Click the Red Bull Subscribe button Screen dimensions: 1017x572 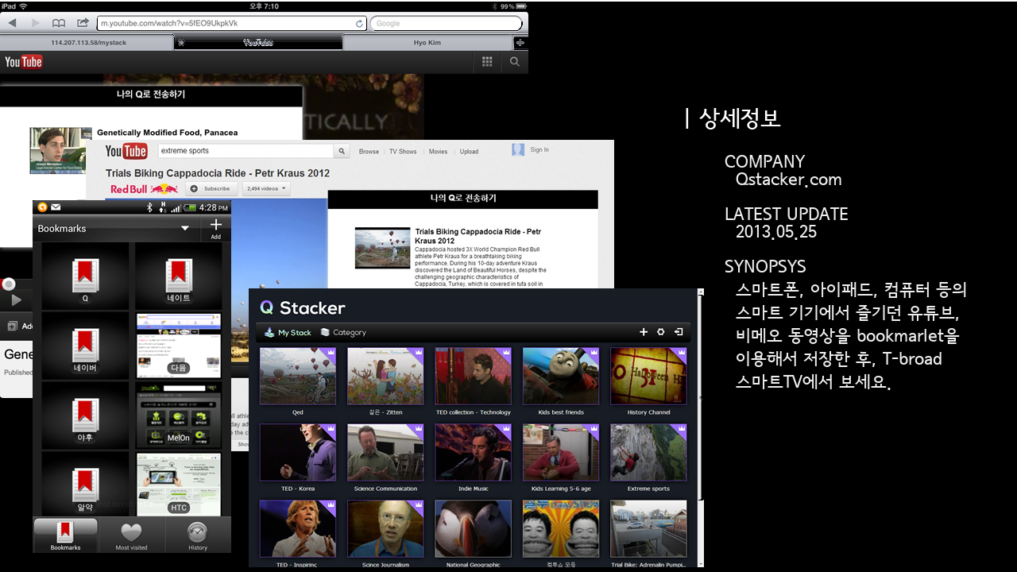[211, 188]
